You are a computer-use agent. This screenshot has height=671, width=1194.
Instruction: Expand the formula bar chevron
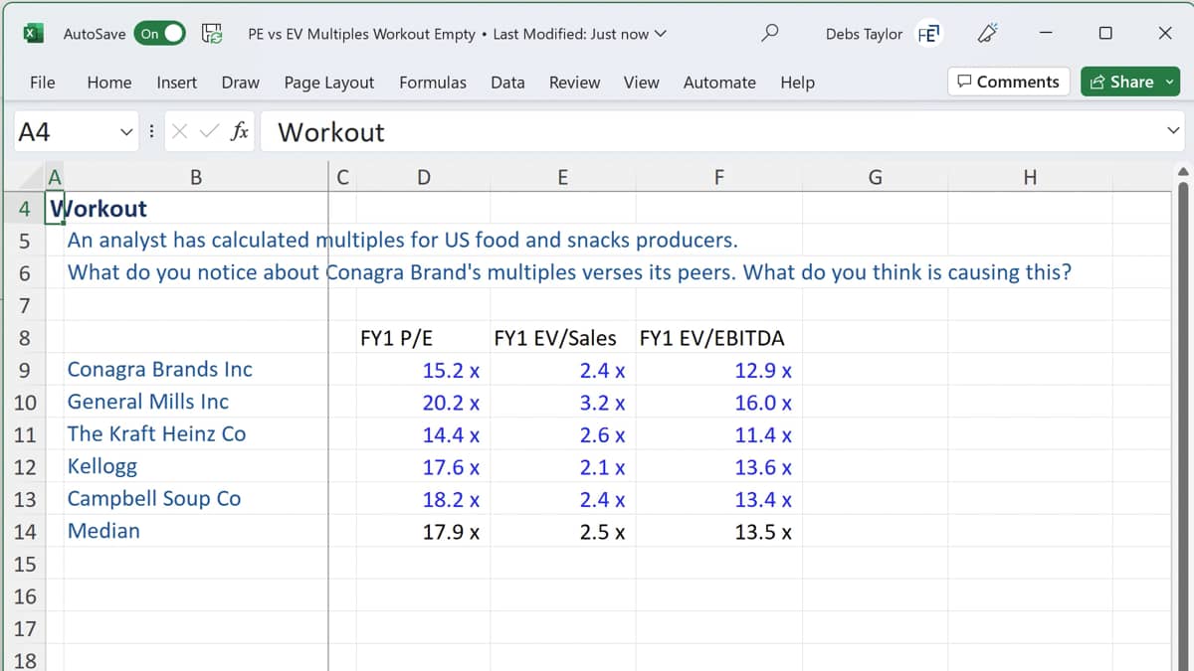click(x=1173, y=131)
